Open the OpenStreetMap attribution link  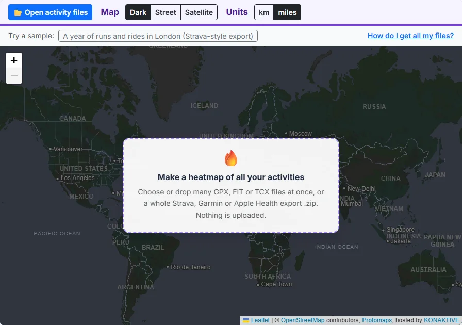tap(303, 320)
